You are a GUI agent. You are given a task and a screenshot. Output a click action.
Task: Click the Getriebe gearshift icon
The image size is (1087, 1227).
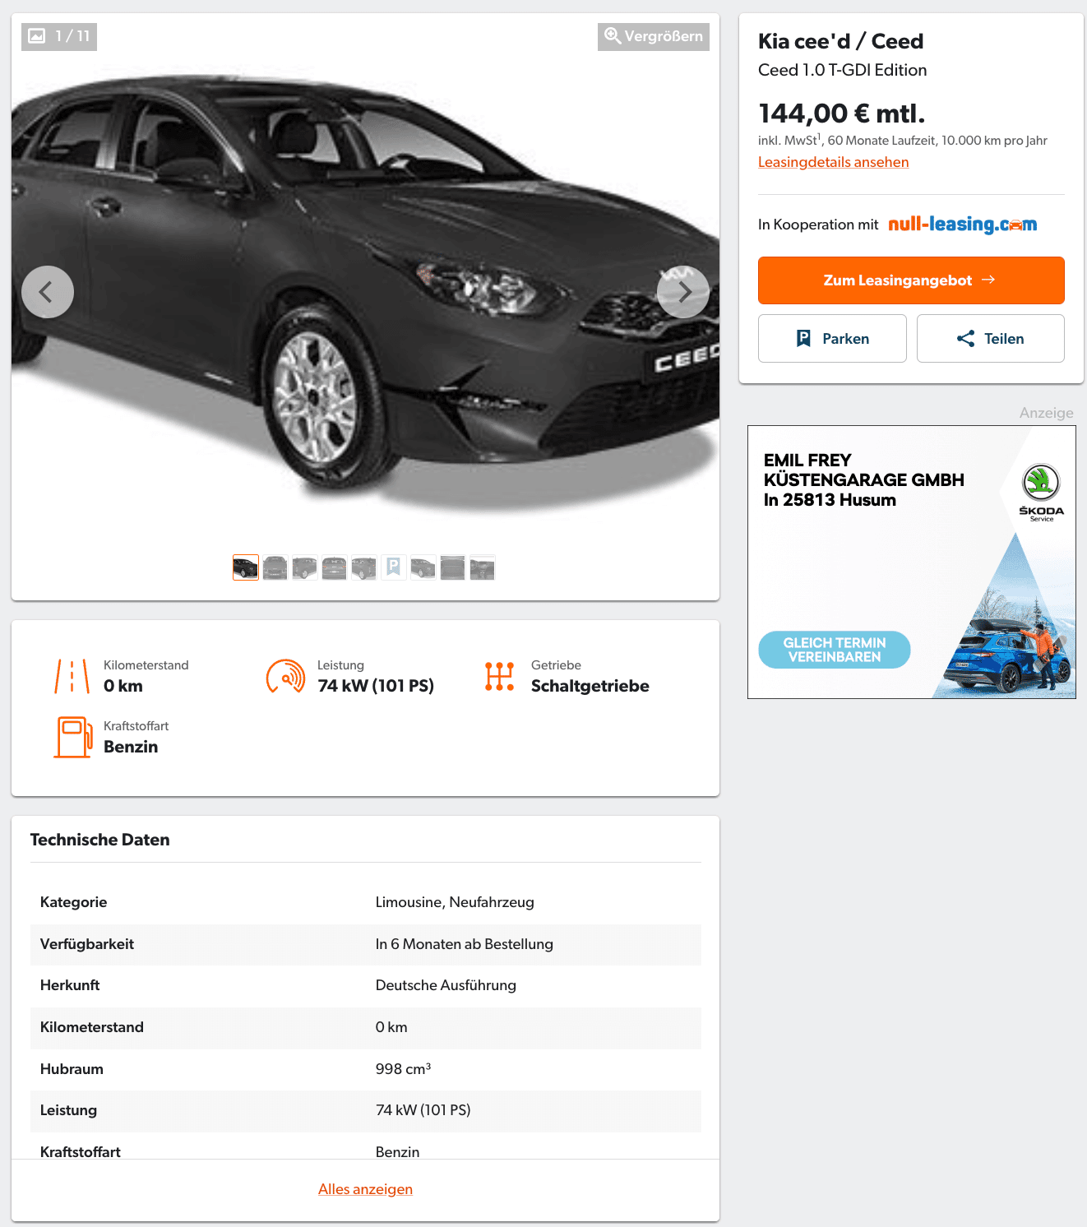(500, 676)
